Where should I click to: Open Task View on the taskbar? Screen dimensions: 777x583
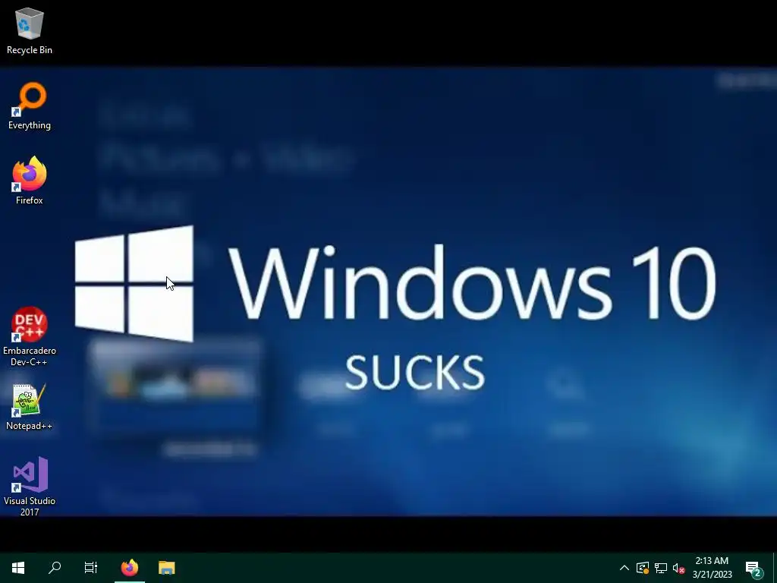click(91, 568)
